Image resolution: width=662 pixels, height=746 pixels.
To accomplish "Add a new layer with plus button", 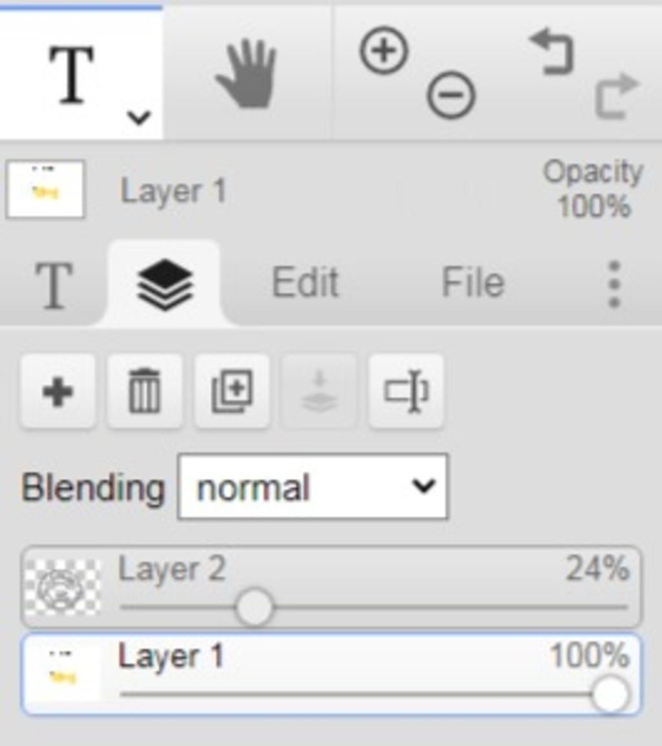I will click(58, 391).
